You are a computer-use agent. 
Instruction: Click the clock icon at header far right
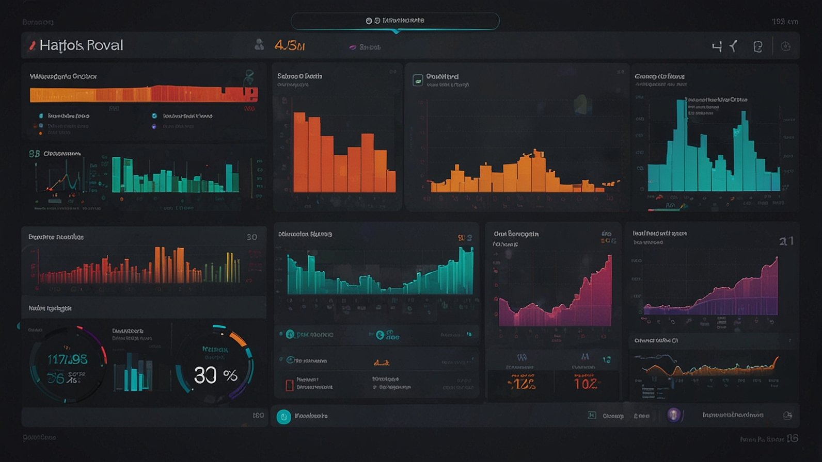pyautogui.click(x=785, y=46)
